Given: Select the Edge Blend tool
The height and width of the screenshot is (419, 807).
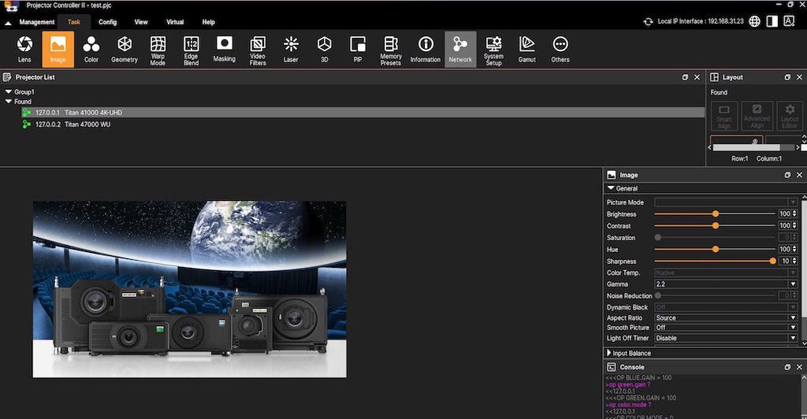Looking at the screenshot, I should point(191,49).
